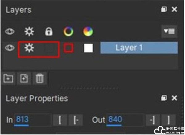The image size is (185, 135).
Task: Add a new layer
Action: (24, 78)
